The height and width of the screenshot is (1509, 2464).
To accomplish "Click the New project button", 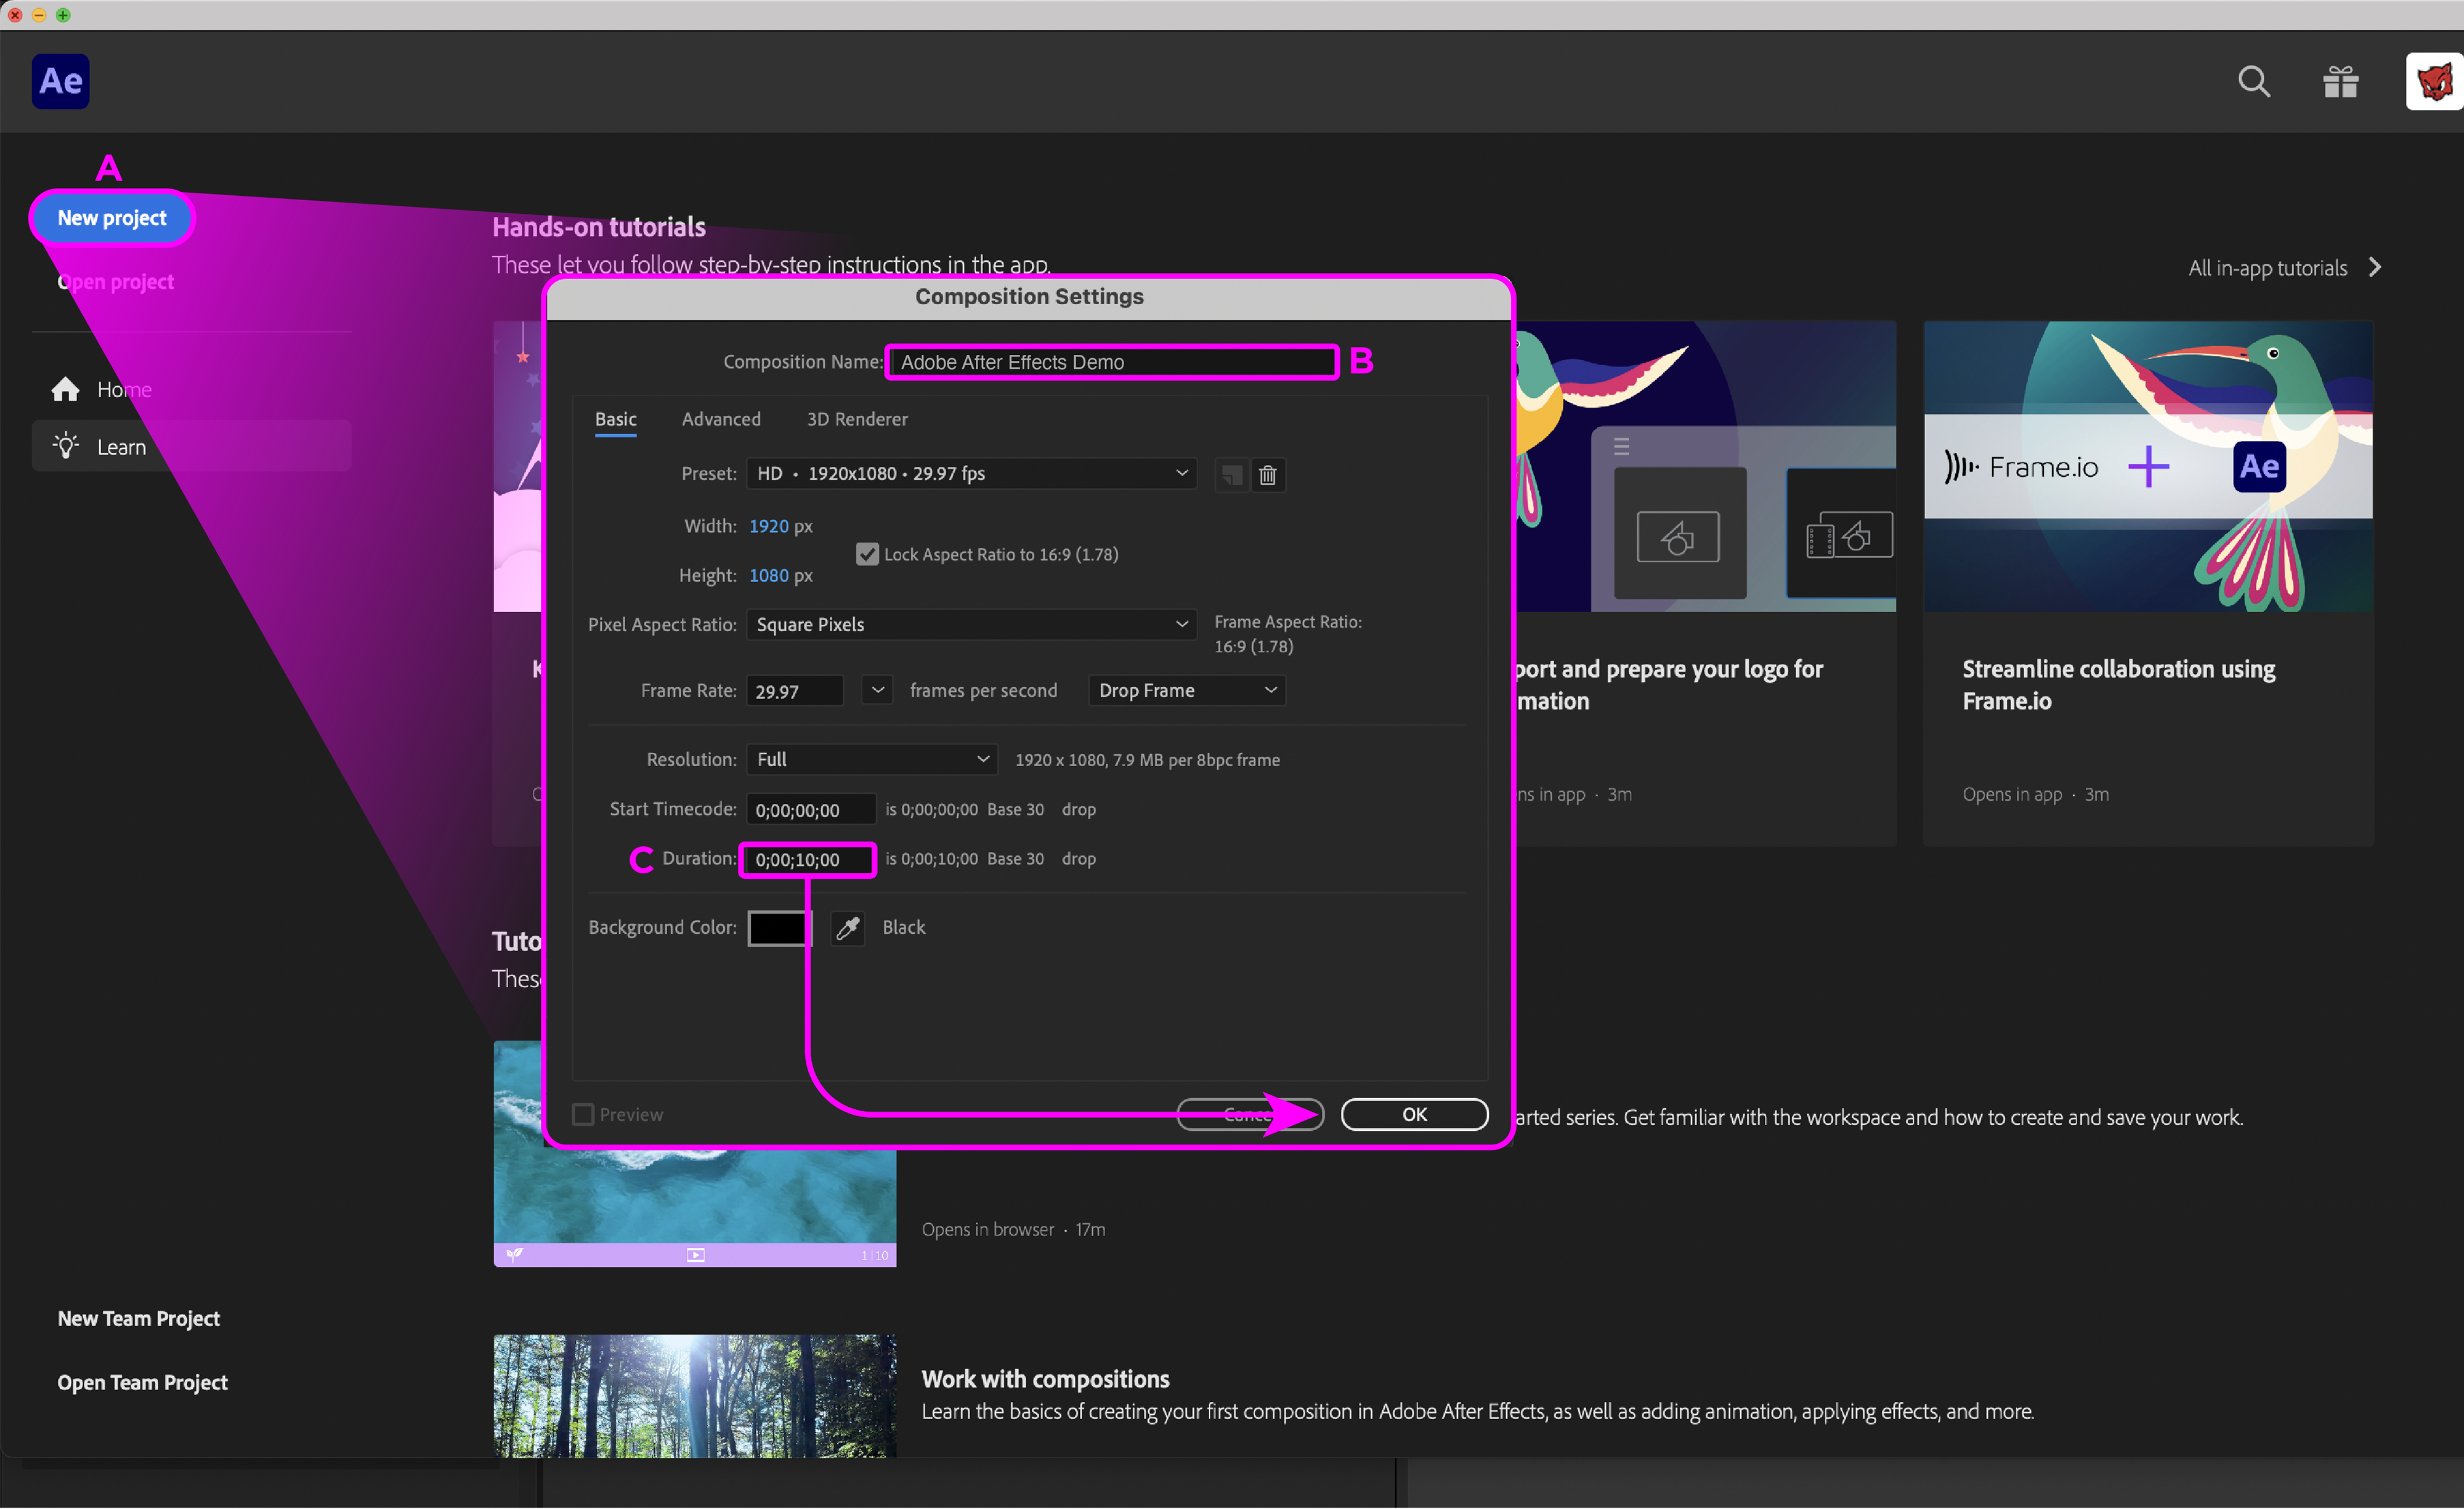I will 112,218.
